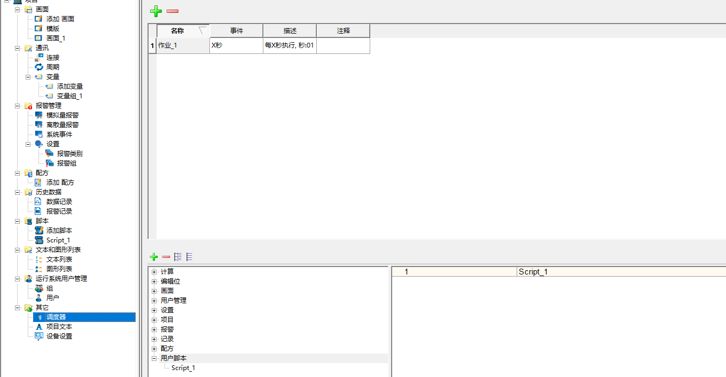Expand the 报警 function category

(154, 329)
